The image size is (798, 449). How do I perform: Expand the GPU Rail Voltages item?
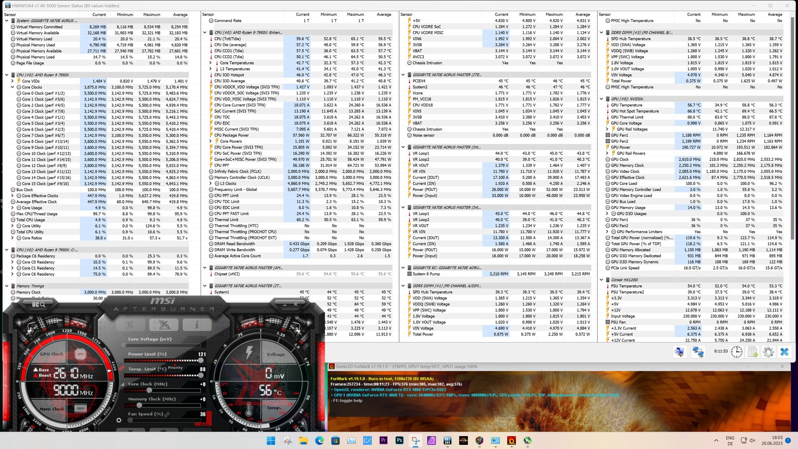pos(607,129)
